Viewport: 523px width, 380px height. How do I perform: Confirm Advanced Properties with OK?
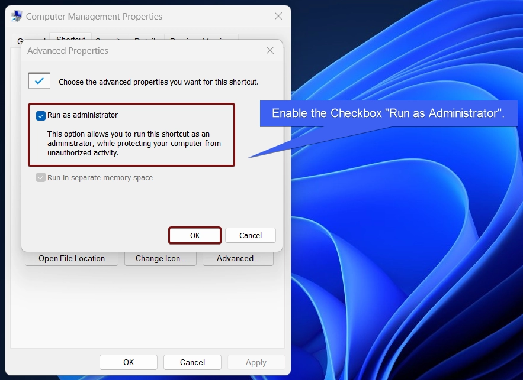point(195,236)
